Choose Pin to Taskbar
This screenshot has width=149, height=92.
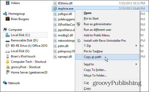point(93,51)
